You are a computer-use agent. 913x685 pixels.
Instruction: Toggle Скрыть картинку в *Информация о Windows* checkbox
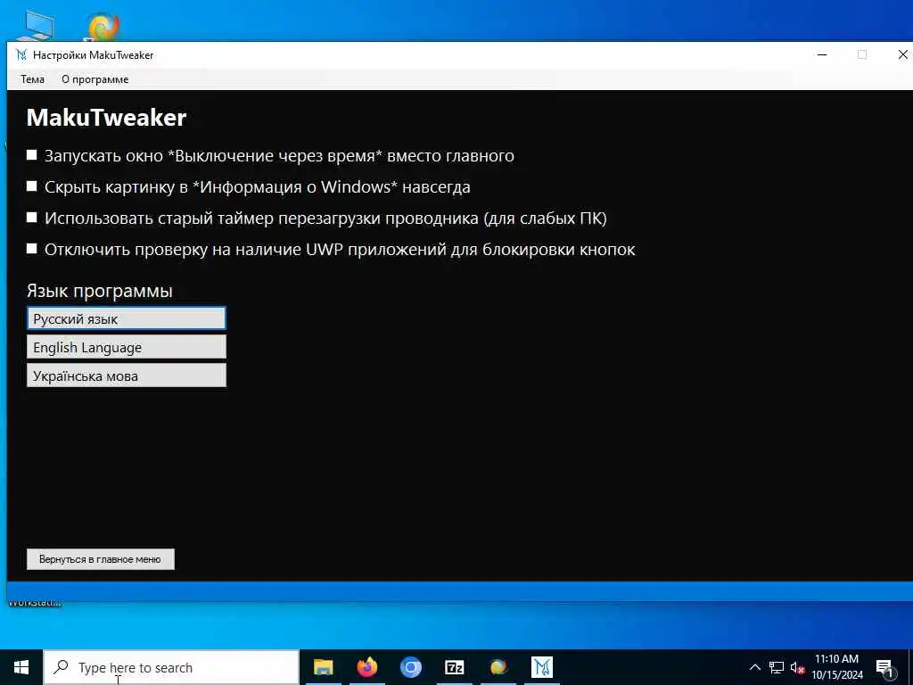pyautogui.click(x=32, y=186)
